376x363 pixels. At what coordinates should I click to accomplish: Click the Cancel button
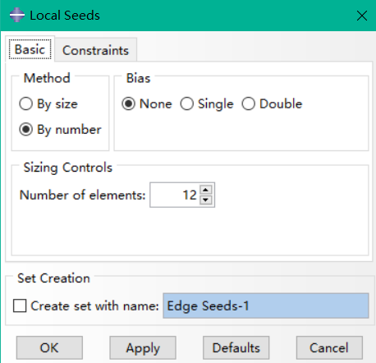point(329,347)
